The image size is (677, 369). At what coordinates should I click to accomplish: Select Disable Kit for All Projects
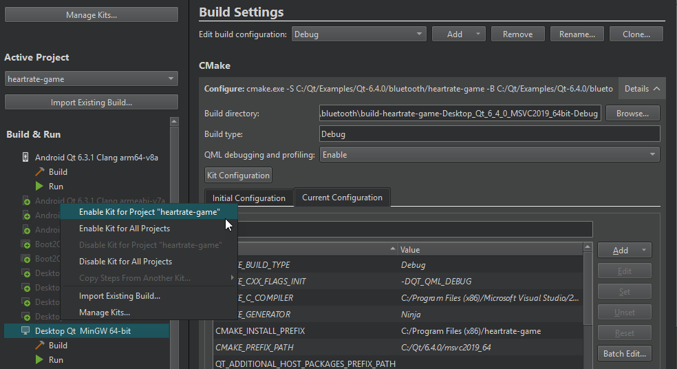click(125, 262)
